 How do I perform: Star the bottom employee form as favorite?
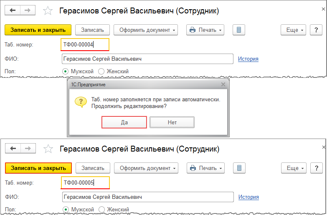48,149
